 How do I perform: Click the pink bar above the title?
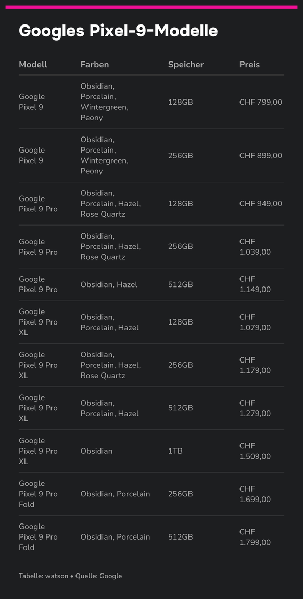151,7
